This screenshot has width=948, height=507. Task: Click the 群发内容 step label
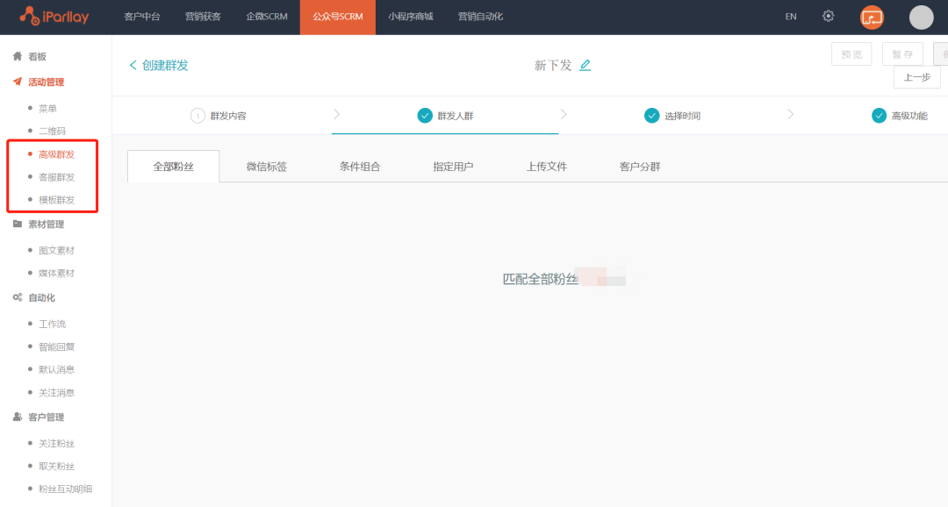click(228, 116)
